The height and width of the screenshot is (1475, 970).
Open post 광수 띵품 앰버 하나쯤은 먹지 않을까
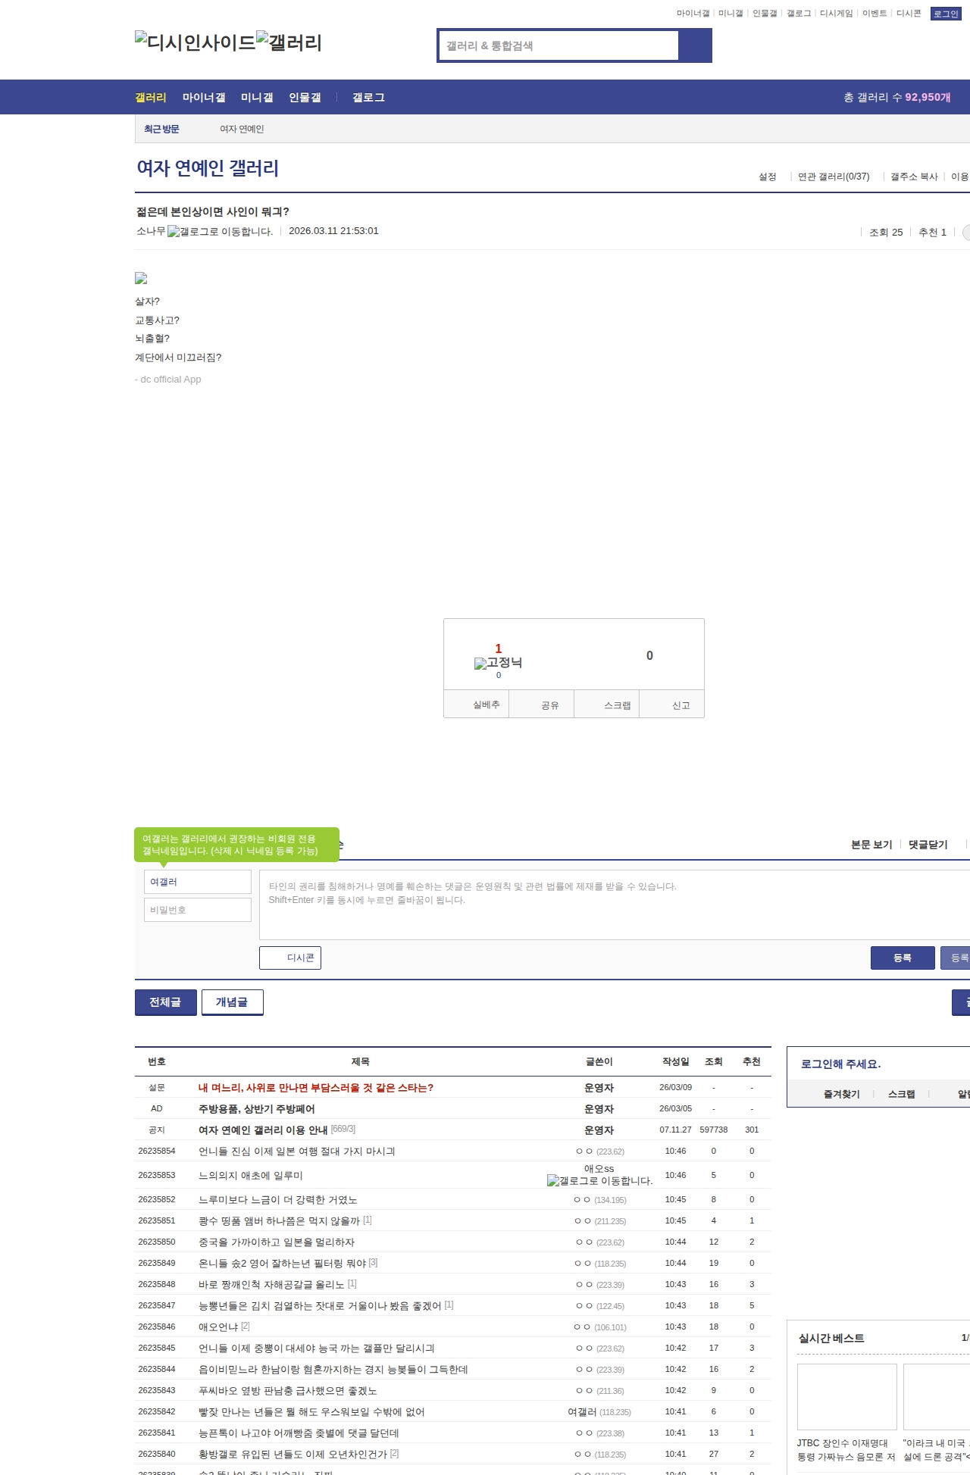pyautogui.click(x=279, y=1220)
